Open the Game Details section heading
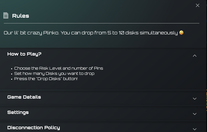207x132 pixels. pyautogui.click(x=24, y=97)
